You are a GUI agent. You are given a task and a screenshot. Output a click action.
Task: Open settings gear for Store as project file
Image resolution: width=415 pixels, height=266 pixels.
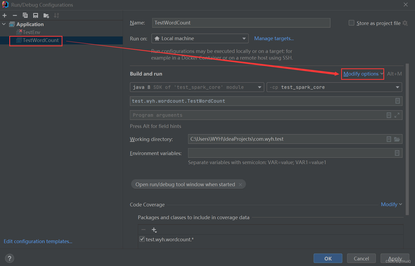[405, 23]
